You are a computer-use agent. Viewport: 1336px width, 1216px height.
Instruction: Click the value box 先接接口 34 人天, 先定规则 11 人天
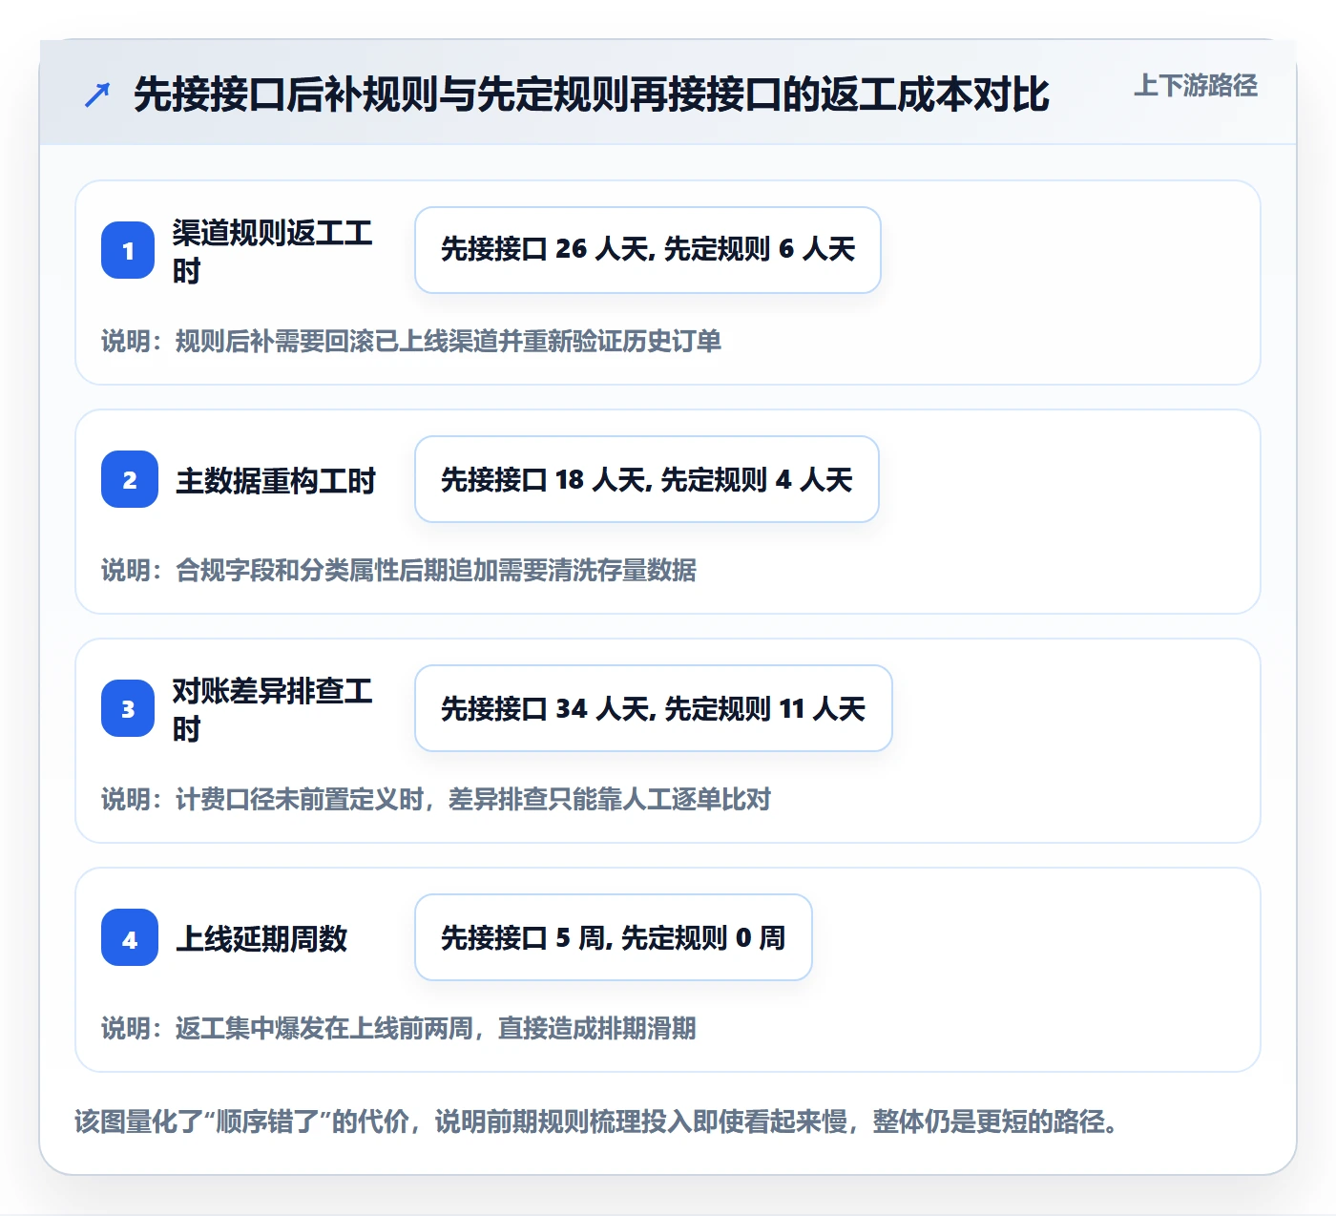pyautogui.click(x=654, y=708)
